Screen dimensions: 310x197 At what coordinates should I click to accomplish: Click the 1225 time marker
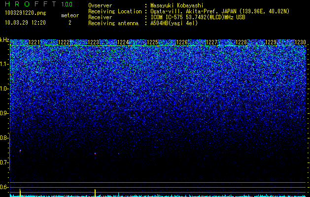(x=152, y=42)
